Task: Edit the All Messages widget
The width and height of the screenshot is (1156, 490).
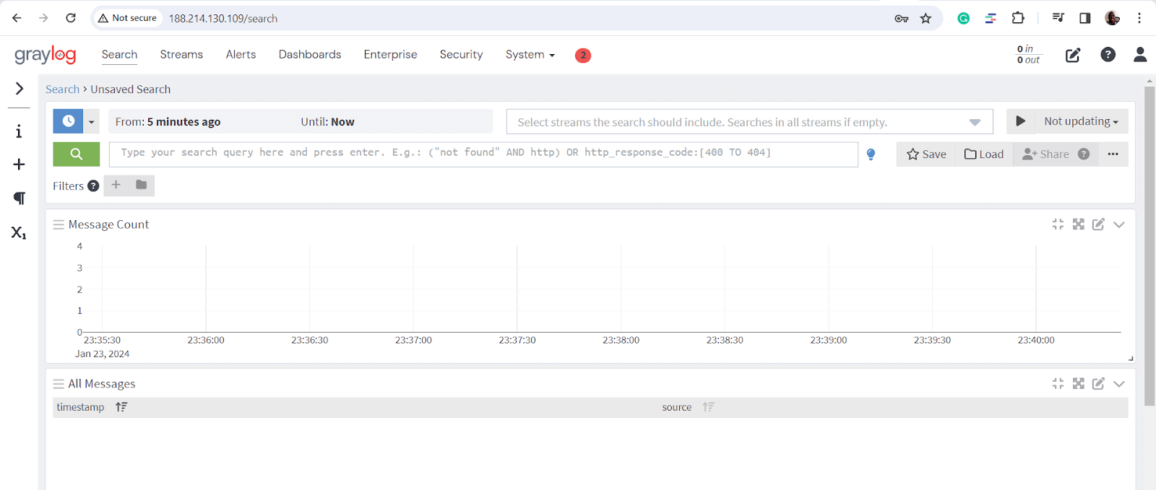Action: (1098, 384)
